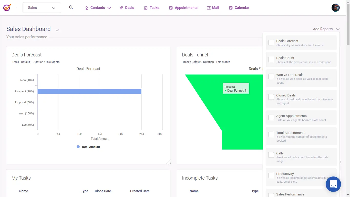Check the Won vs Lost Deals report
This screenshot has height=197, width=350.
[271, 76]
